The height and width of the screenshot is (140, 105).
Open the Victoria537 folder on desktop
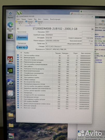coord(11,115)
